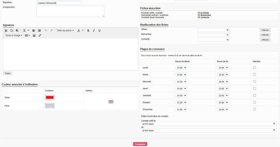
Task: Click the cut (scissors) icon in the signature toolbar
Action: (6, 31)
